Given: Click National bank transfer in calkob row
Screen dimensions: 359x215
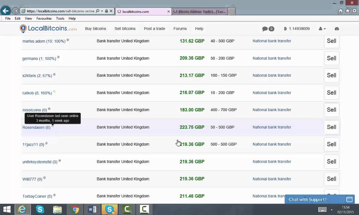Looking at the screenshot, I should [x=272, y=93].
